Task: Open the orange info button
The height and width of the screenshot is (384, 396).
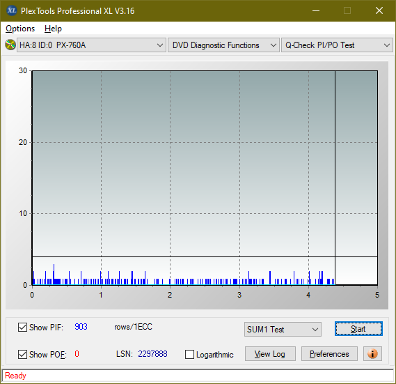Action: pyautogui.click(x=372, y=353)
